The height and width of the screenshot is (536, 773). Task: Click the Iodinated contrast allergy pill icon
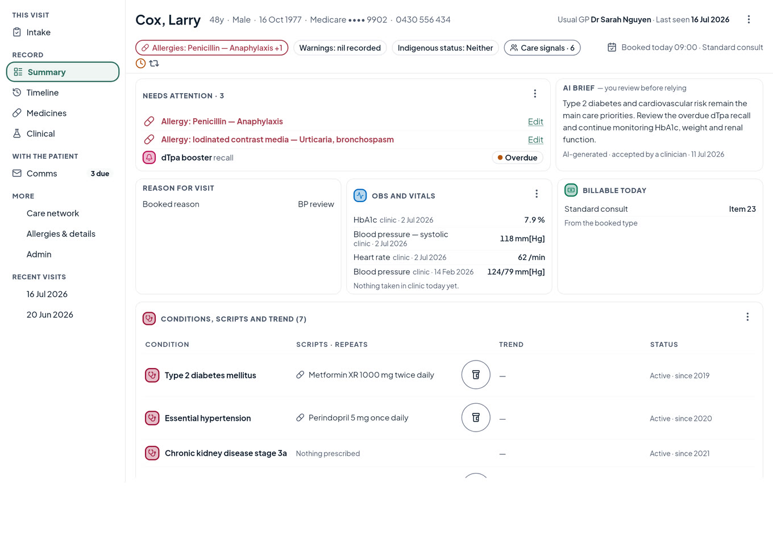[149, 140]
